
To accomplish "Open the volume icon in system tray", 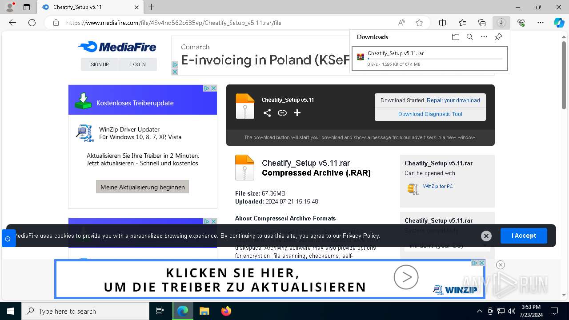I will click(x=512, y=311).
